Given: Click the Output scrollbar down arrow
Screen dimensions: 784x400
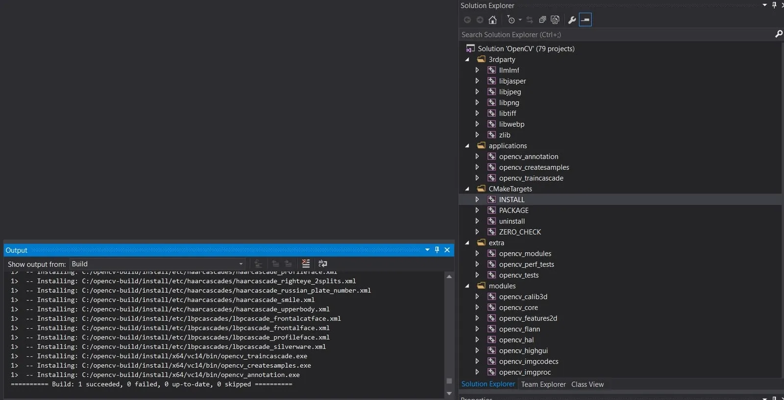Looking at the screenshot, I should [x=449, y=393].
